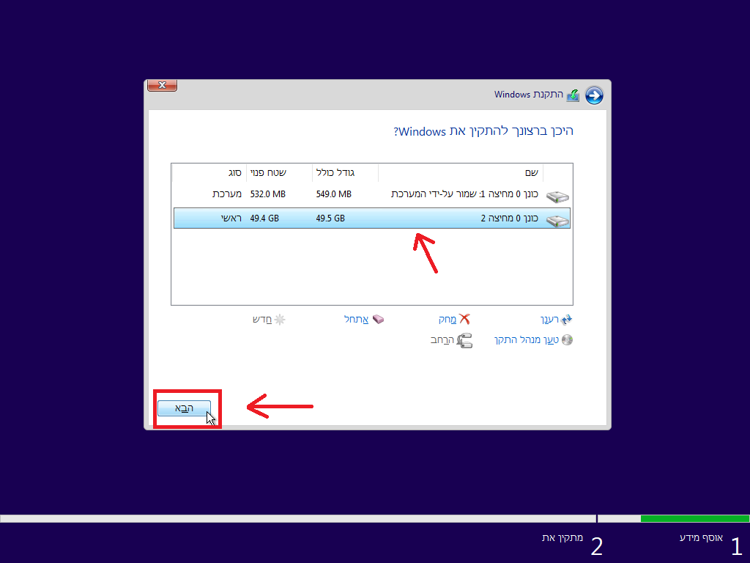Sort by the שם (Name) column header
The height and width of the screenshot is (563, 750).
coord(460,173)
